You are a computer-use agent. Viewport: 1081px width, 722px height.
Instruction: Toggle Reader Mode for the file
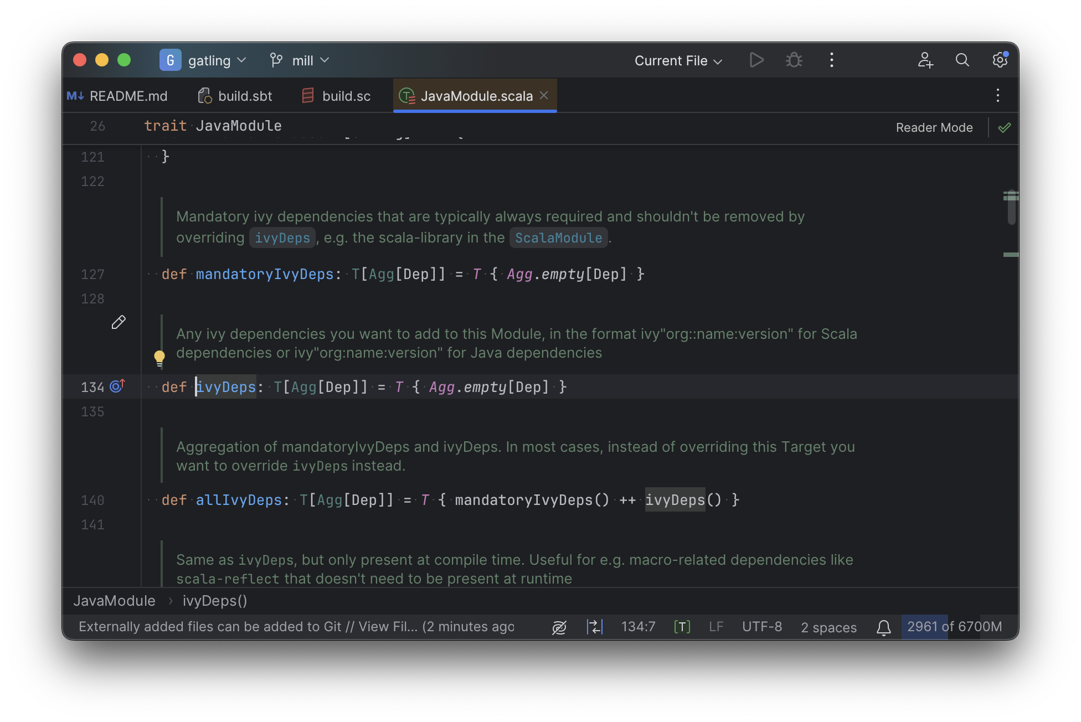[x=934, y=127]
